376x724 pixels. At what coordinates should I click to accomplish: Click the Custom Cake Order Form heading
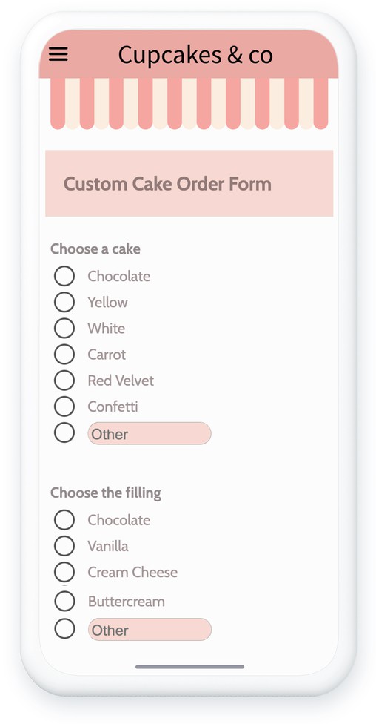coord(167,184)
